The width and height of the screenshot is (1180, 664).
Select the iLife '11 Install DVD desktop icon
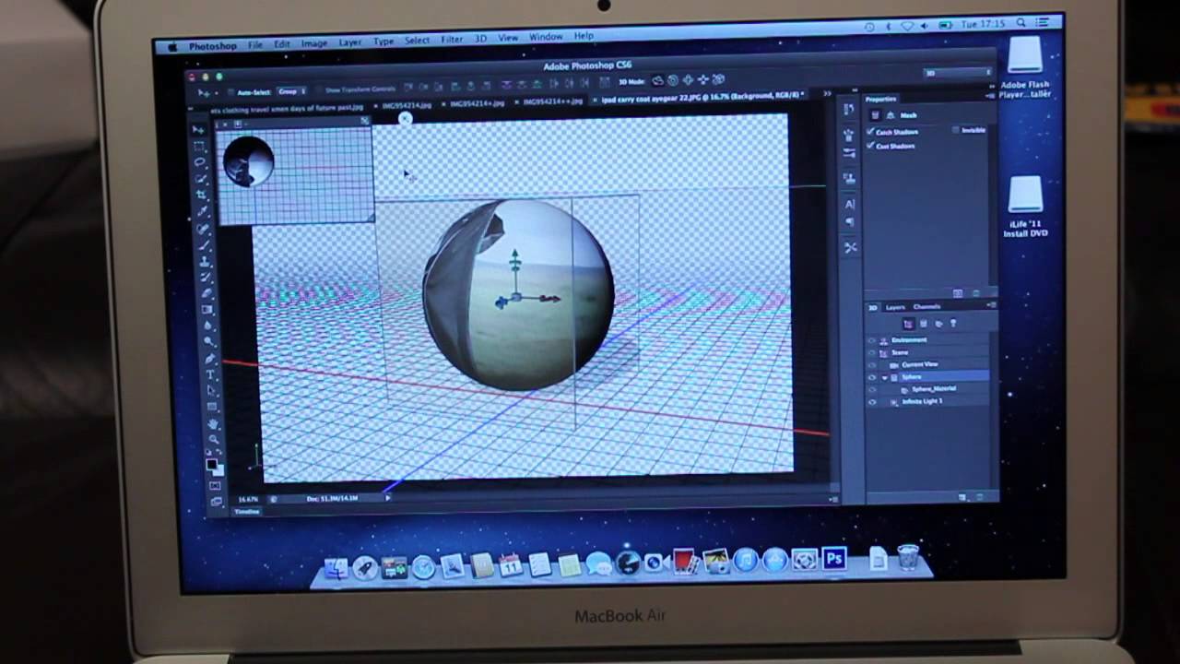1026,207
